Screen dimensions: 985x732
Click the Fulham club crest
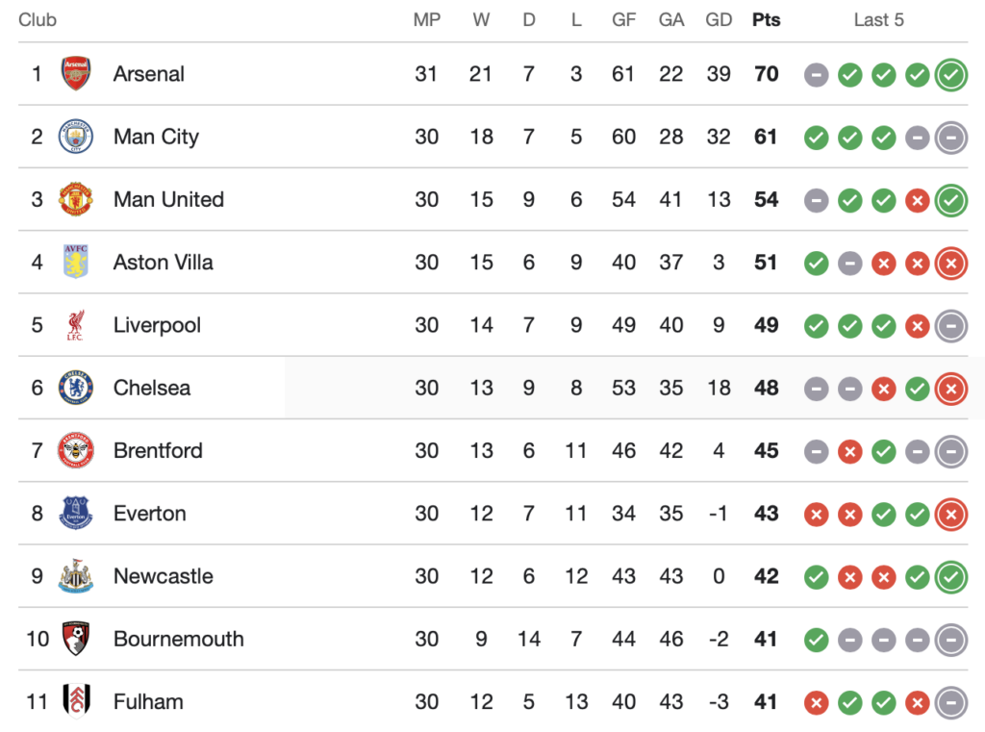pyautogui.click(x=76, y=702)
